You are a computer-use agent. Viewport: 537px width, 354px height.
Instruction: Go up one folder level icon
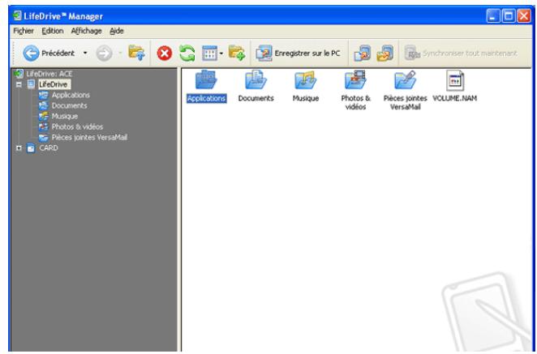tap(136, 53)
